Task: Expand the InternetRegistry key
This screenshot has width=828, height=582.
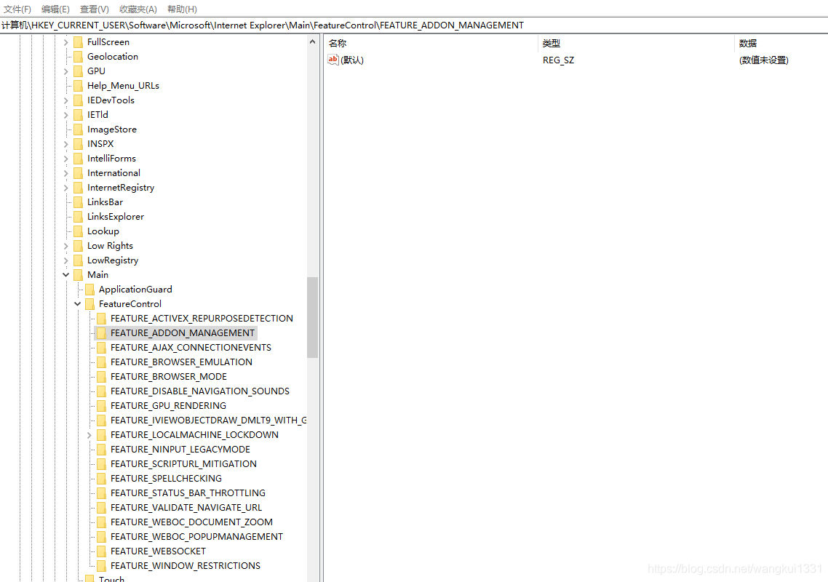Action: (66, 188)
